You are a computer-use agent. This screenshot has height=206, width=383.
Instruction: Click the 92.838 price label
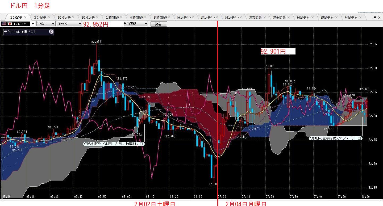pos(364,89)
